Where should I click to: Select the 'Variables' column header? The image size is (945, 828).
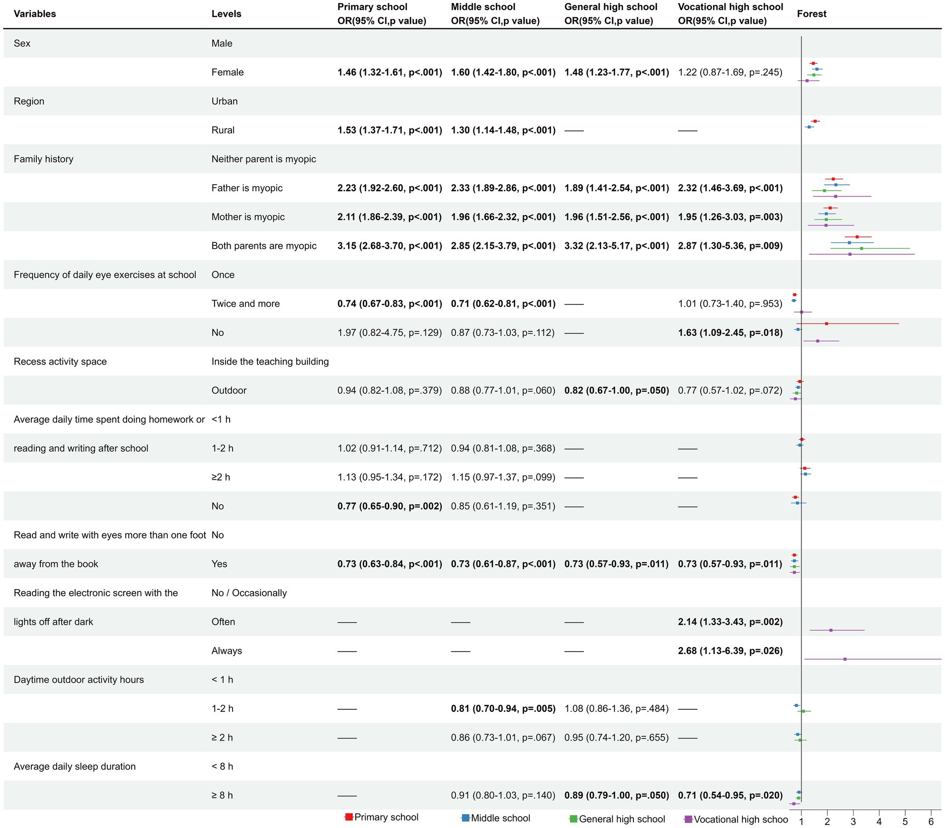pyautogui.click(x=35, y=14)
